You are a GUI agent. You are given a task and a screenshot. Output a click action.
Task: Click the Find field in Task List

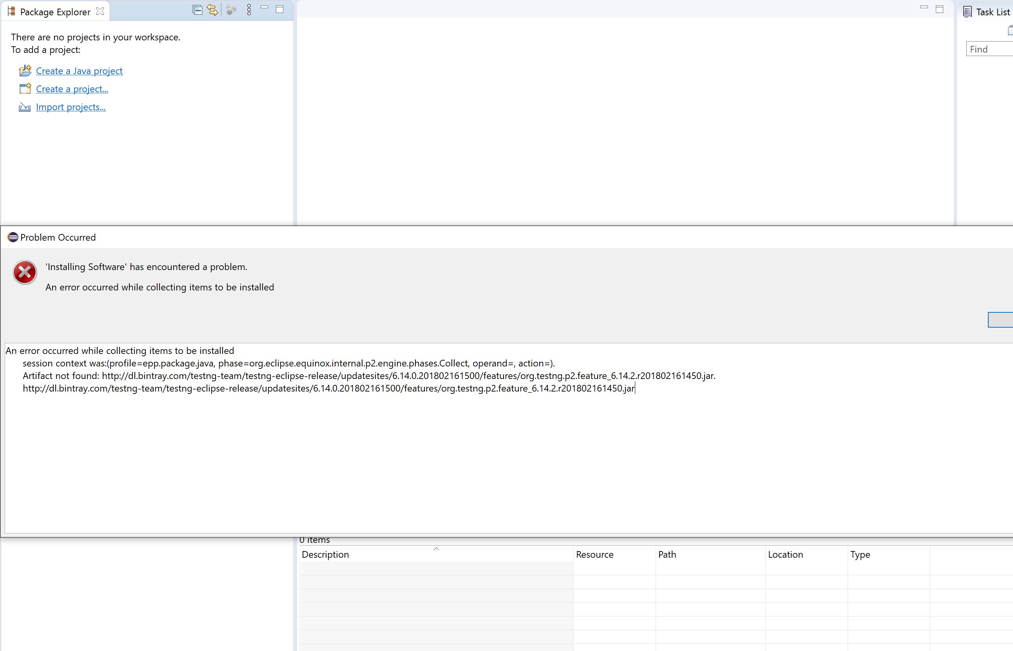tap(989, 49)
